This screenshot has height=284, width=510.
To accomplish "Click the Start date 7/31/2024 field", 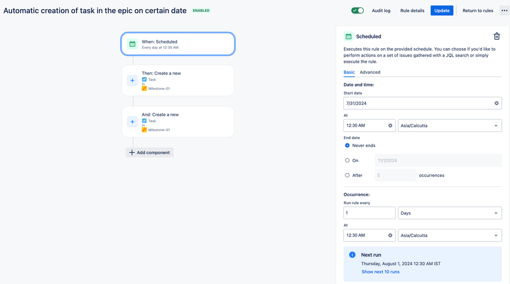I will point(423,103).
